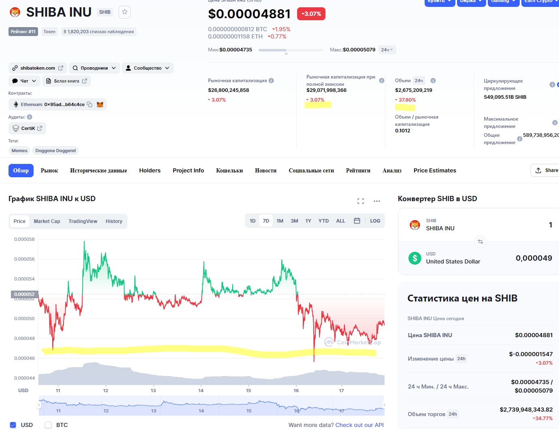Screen dimensions: 559x429
Task: Add token to MetaMask via fox icon
Action: [100, 104]
